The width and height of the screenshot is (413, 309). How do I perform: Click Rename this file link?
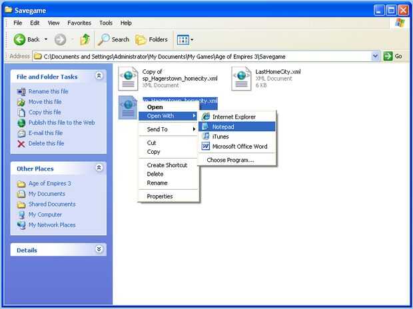pos(48,91)
